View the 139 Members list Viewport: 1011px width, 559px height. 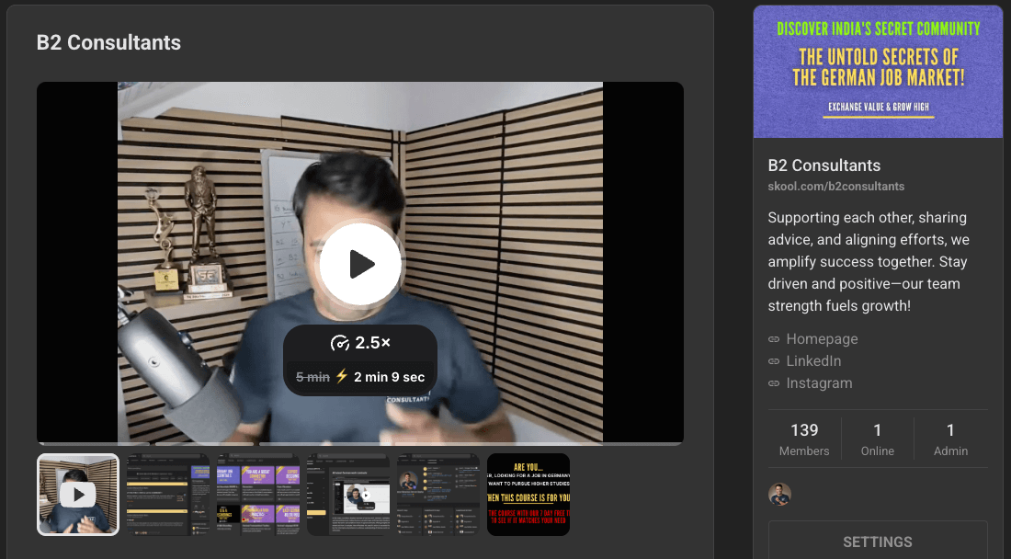804,439
